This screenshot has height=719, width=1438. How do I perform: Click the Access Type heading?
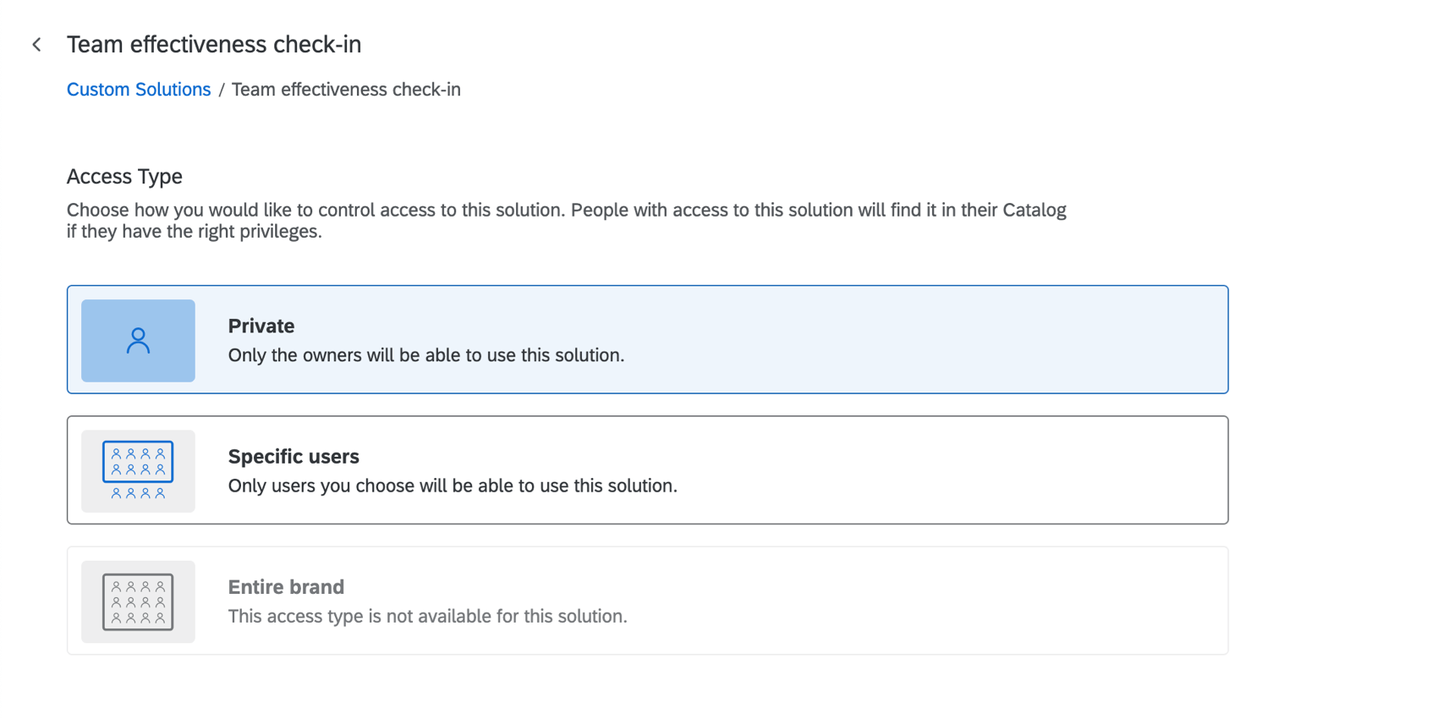[x=124, y=176]
